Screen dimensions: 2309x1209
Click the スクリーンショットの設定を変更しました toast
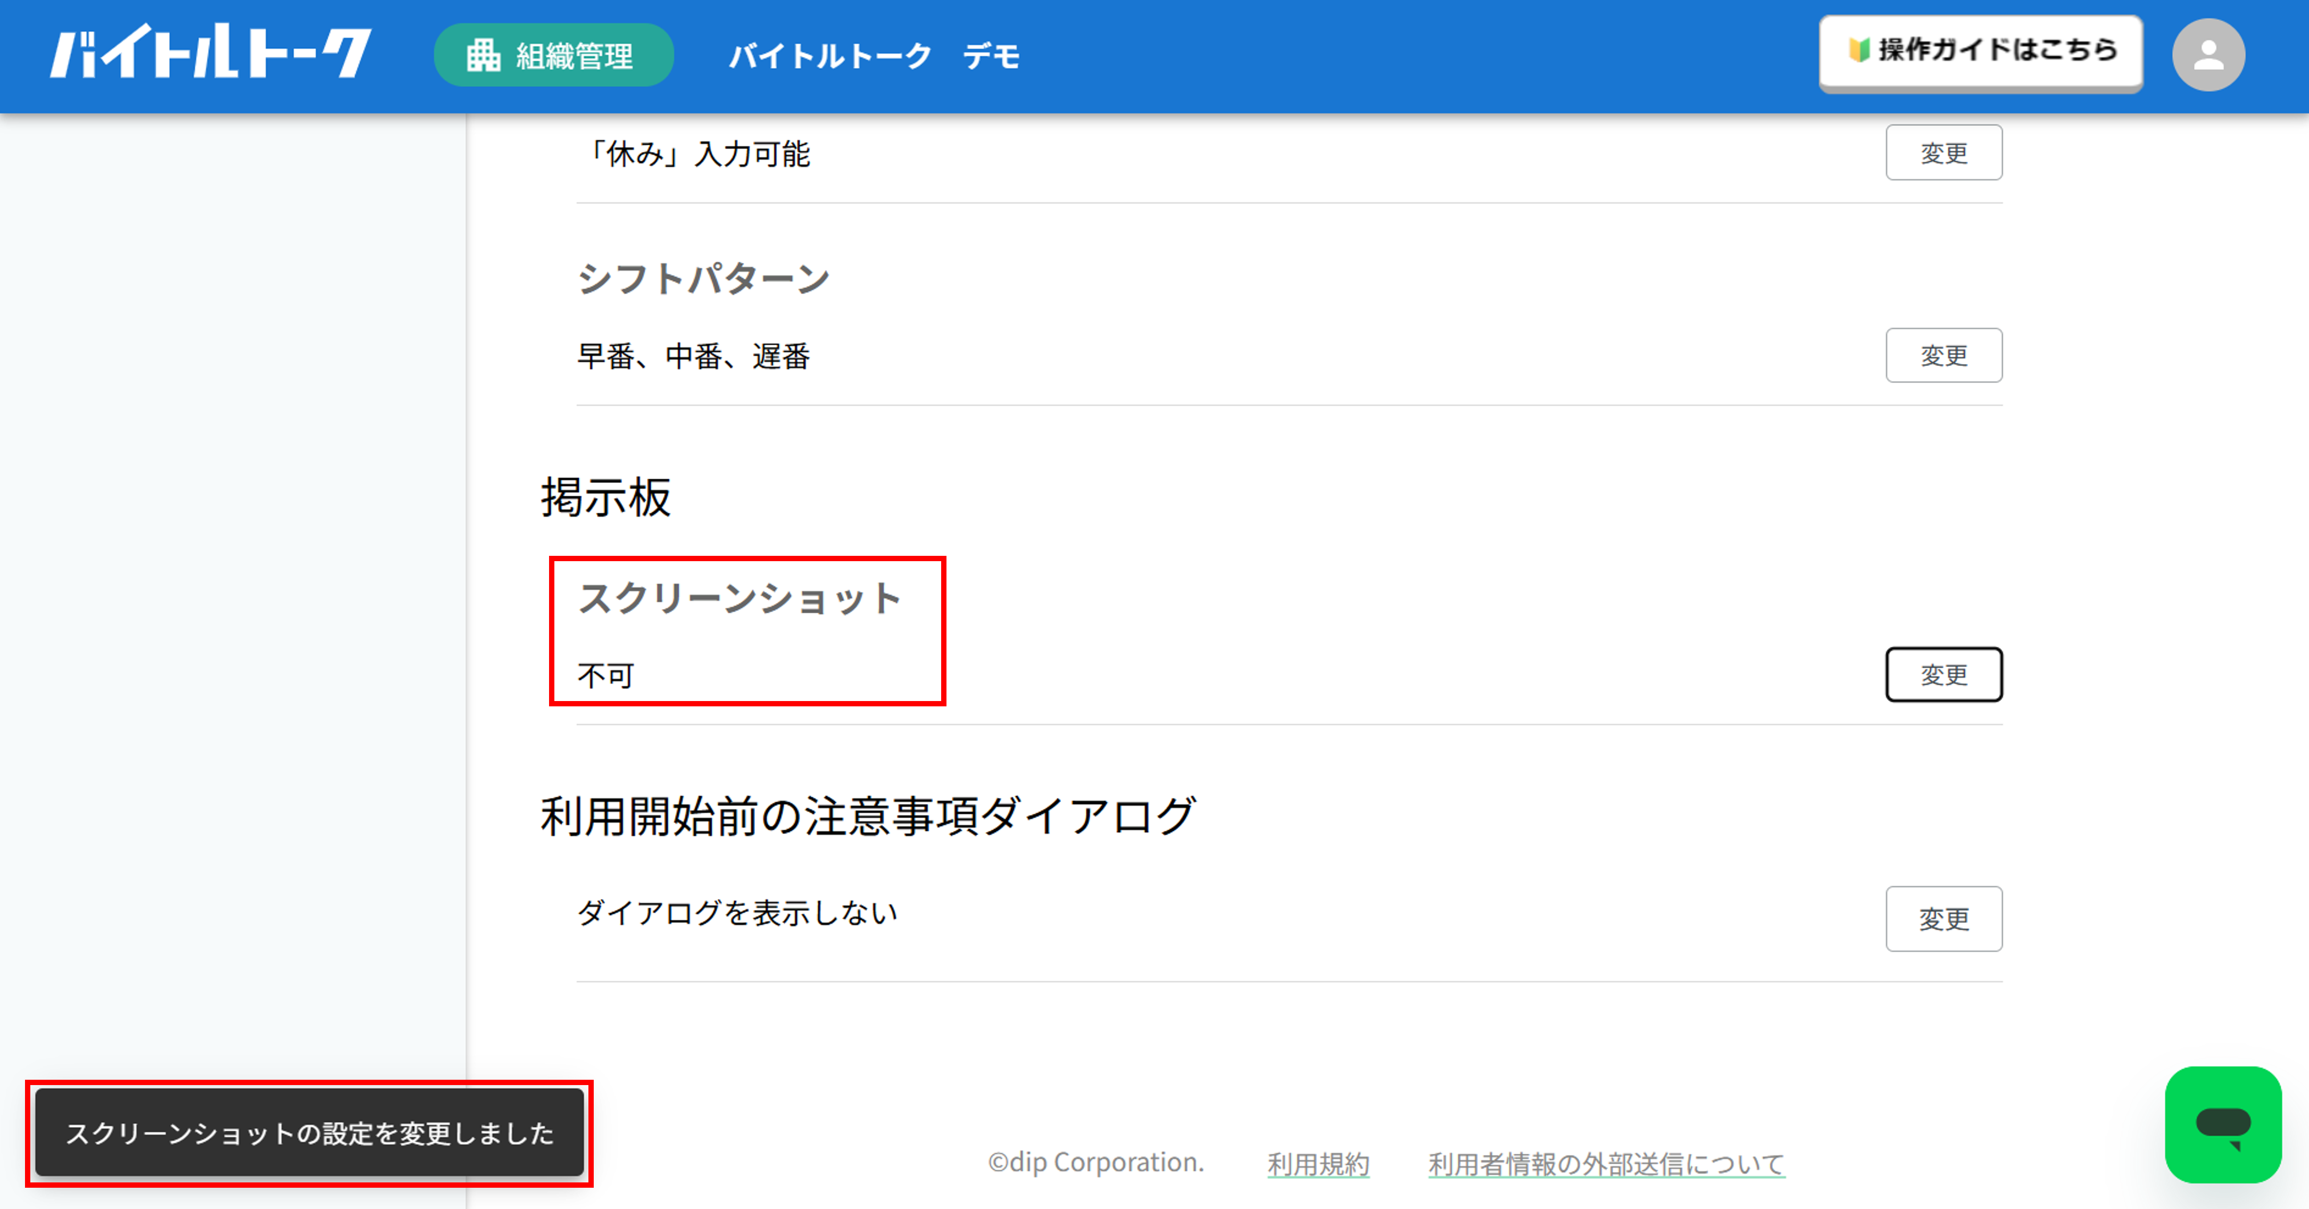tap(309, 1133)
